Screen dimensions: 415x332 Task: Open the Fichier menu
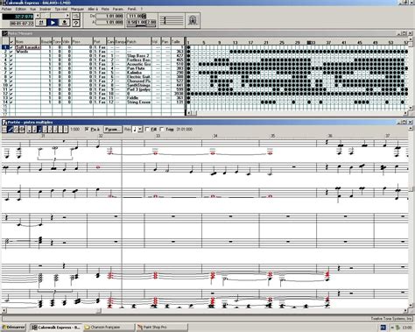coord(7,9)
